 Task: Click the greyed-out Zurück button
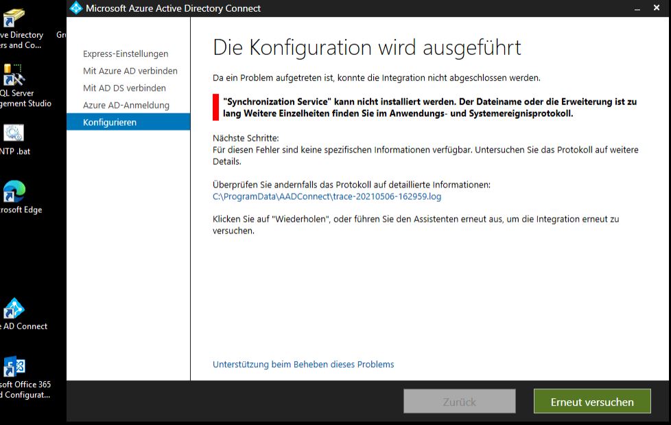coord(459,402)
